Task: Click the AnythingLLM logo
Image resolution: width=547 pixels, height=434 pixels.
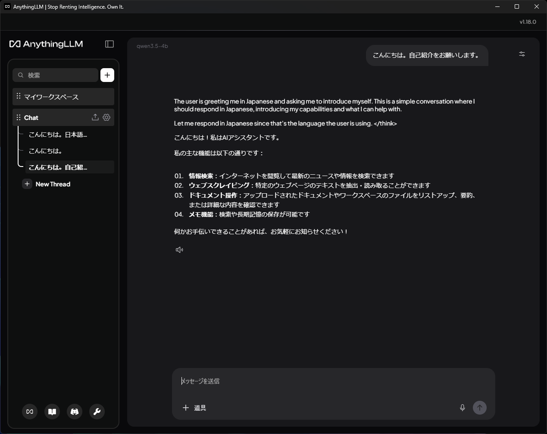Action: 46,44
